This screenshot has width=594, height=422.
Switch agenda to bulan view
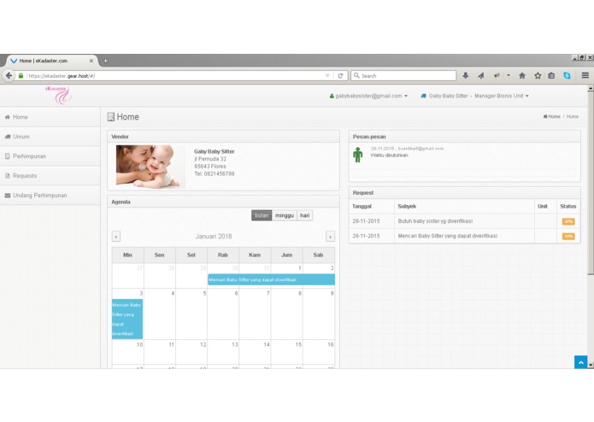tap(262, 215)
